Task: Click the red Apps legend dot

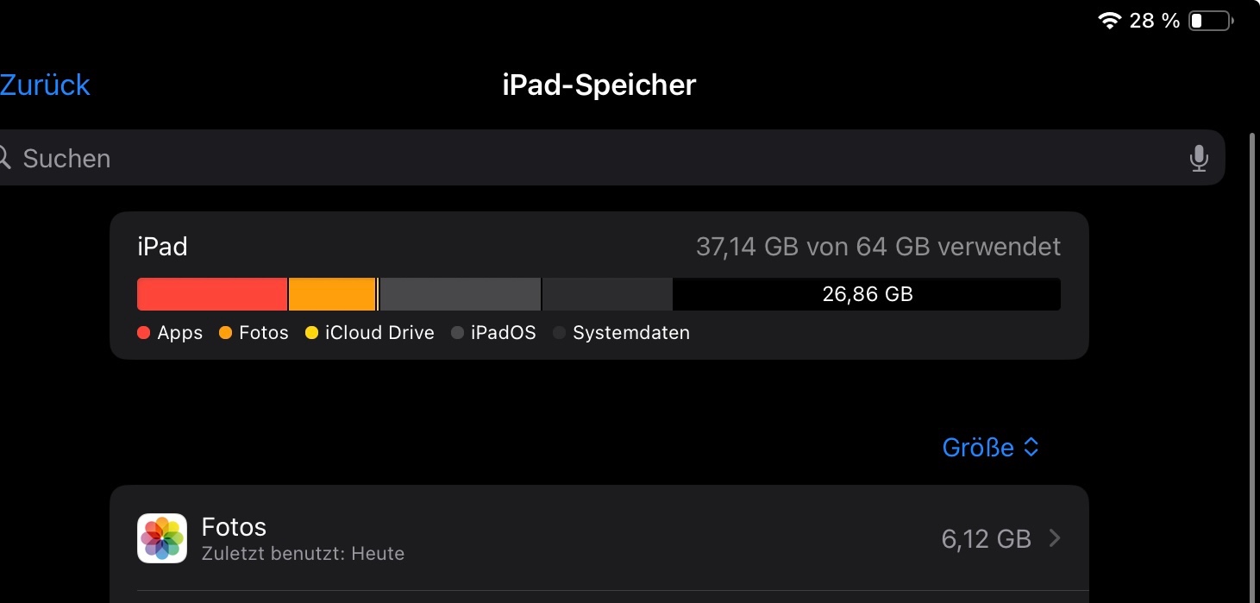Action: (144, 333)
